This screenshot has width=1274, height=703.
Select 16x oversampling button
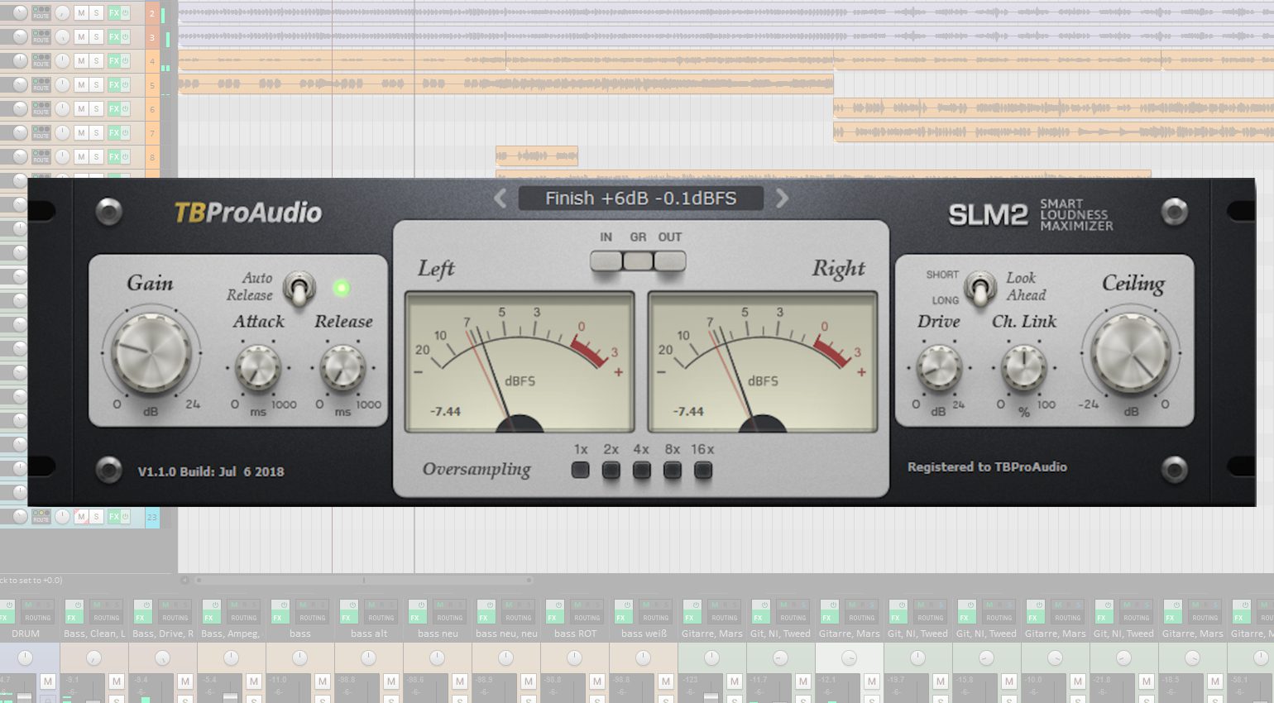pos(702,471)
